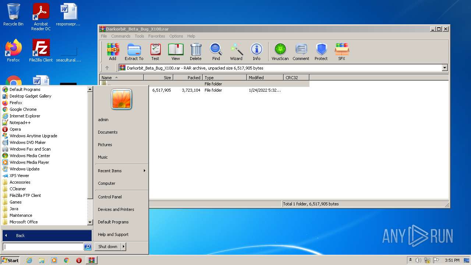Image resolution: width=471 pixels, height=265 pixels.
Task: Show hidden tray icons arrow
Action: (x=410, y=260)
